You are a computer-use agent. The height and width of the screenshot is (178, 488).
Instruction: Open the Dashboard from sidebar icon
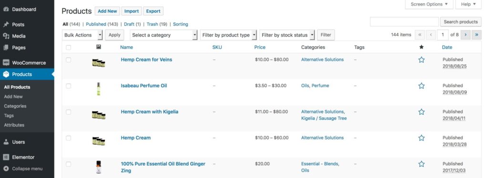tap(6, 10)
